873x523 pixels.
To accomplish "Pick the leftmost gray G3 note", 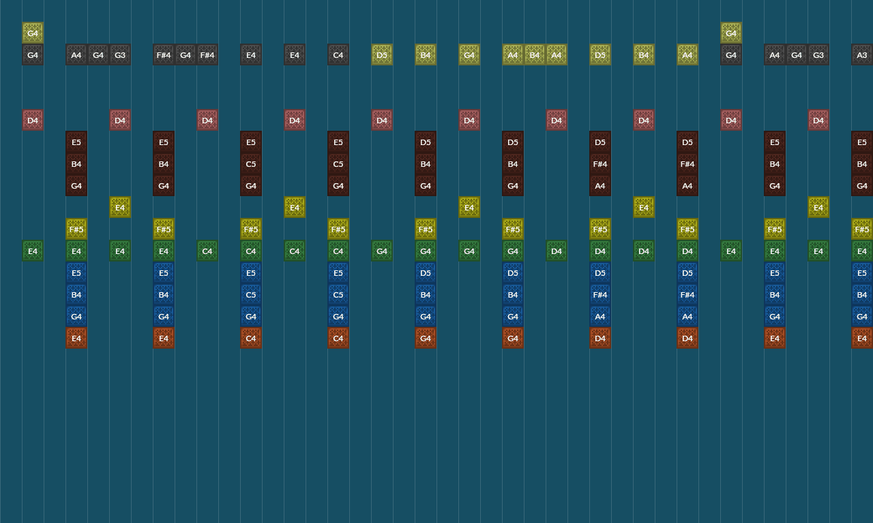I will [x=120, y=54].
